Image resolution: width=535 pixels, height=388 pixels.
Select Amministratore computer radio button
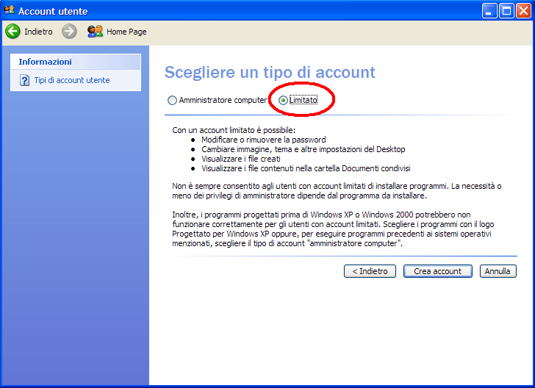click(x=172, y=101)
